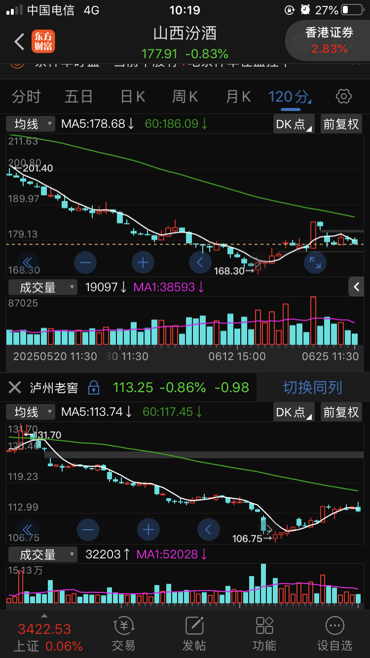370x658 pixels.
Task: Open 香港证券 2.83% pill button
Action: (x=329, y=40)
